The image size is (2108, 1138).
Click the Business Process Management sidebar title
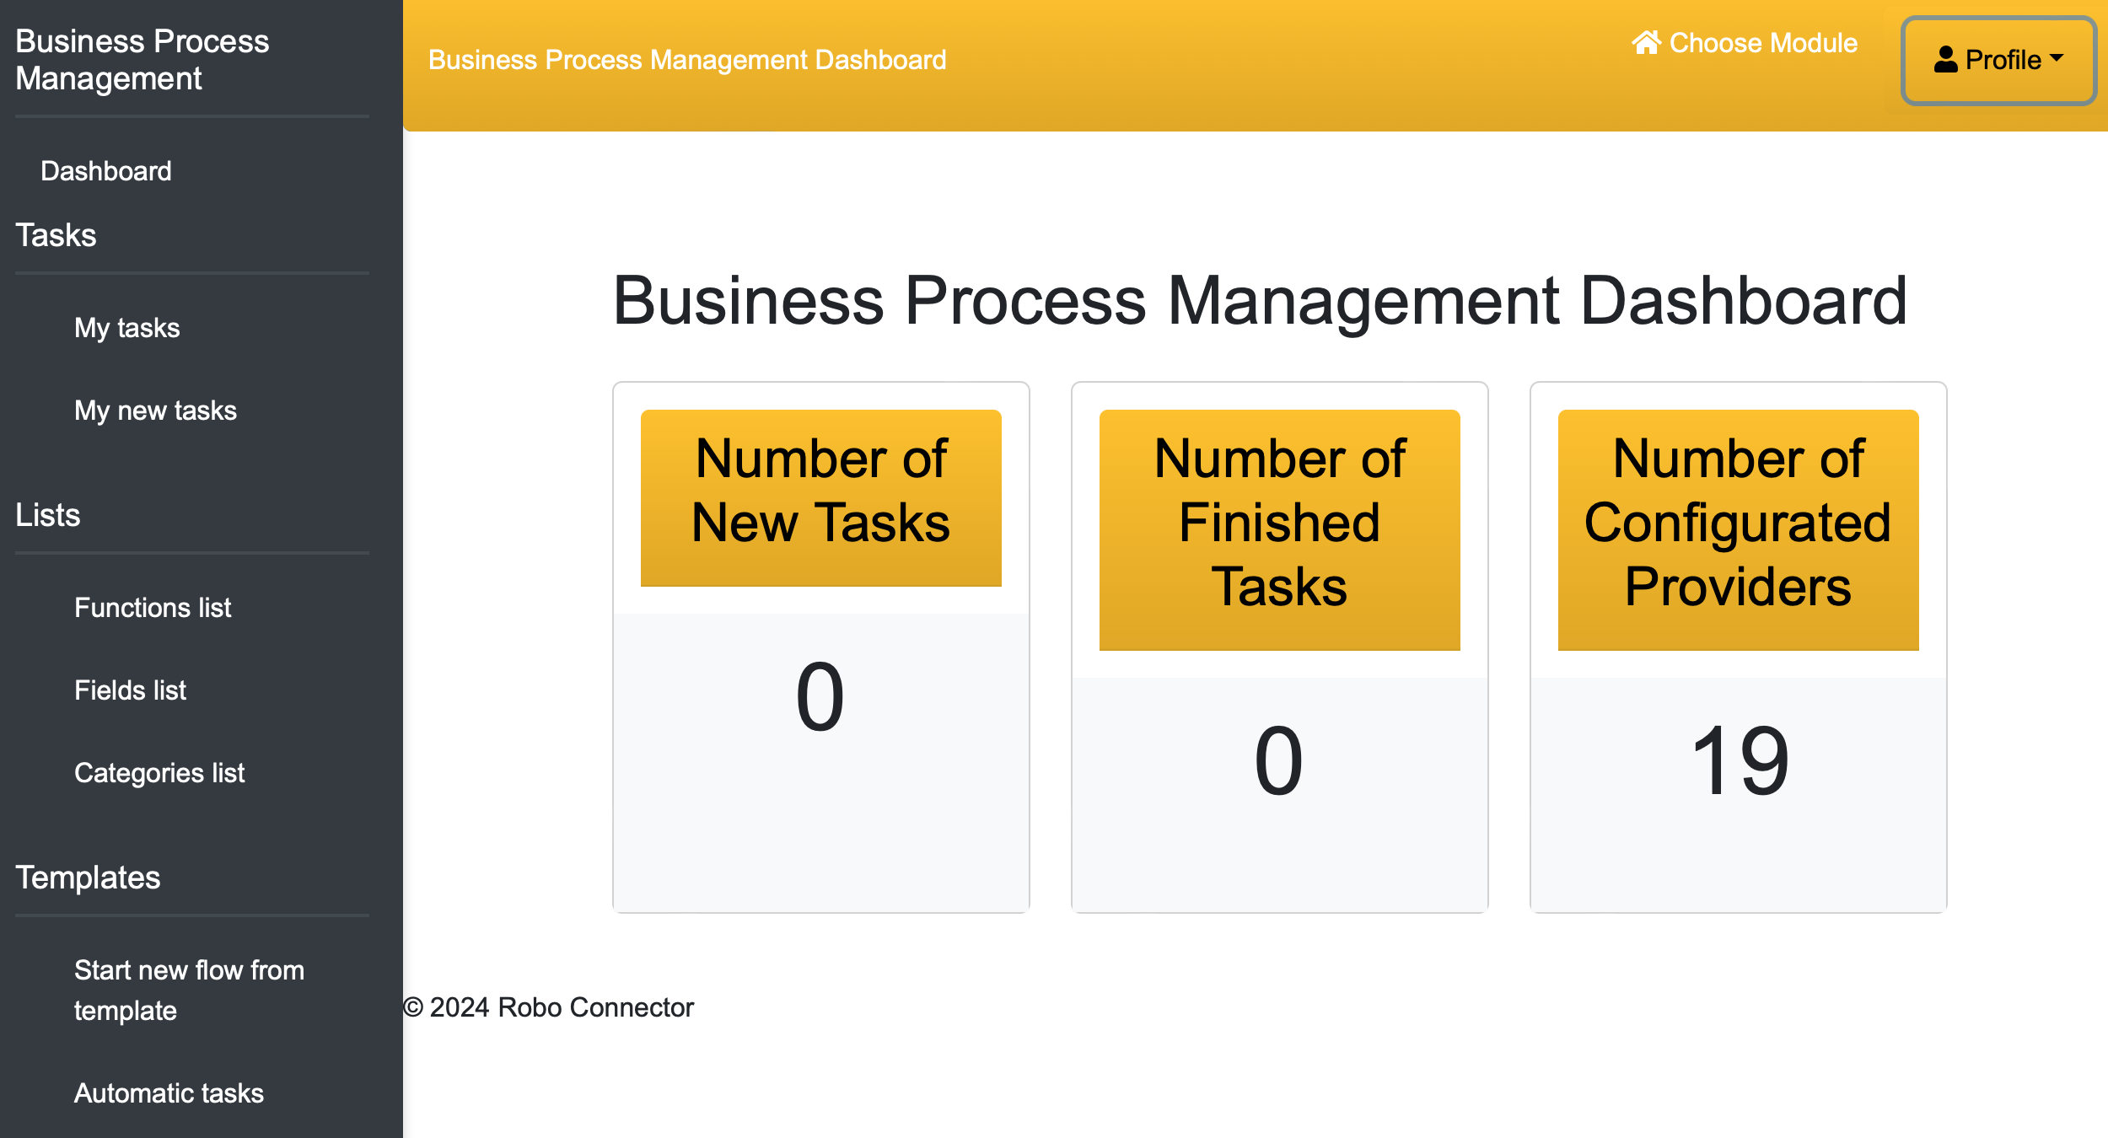[x=142, y=60]
